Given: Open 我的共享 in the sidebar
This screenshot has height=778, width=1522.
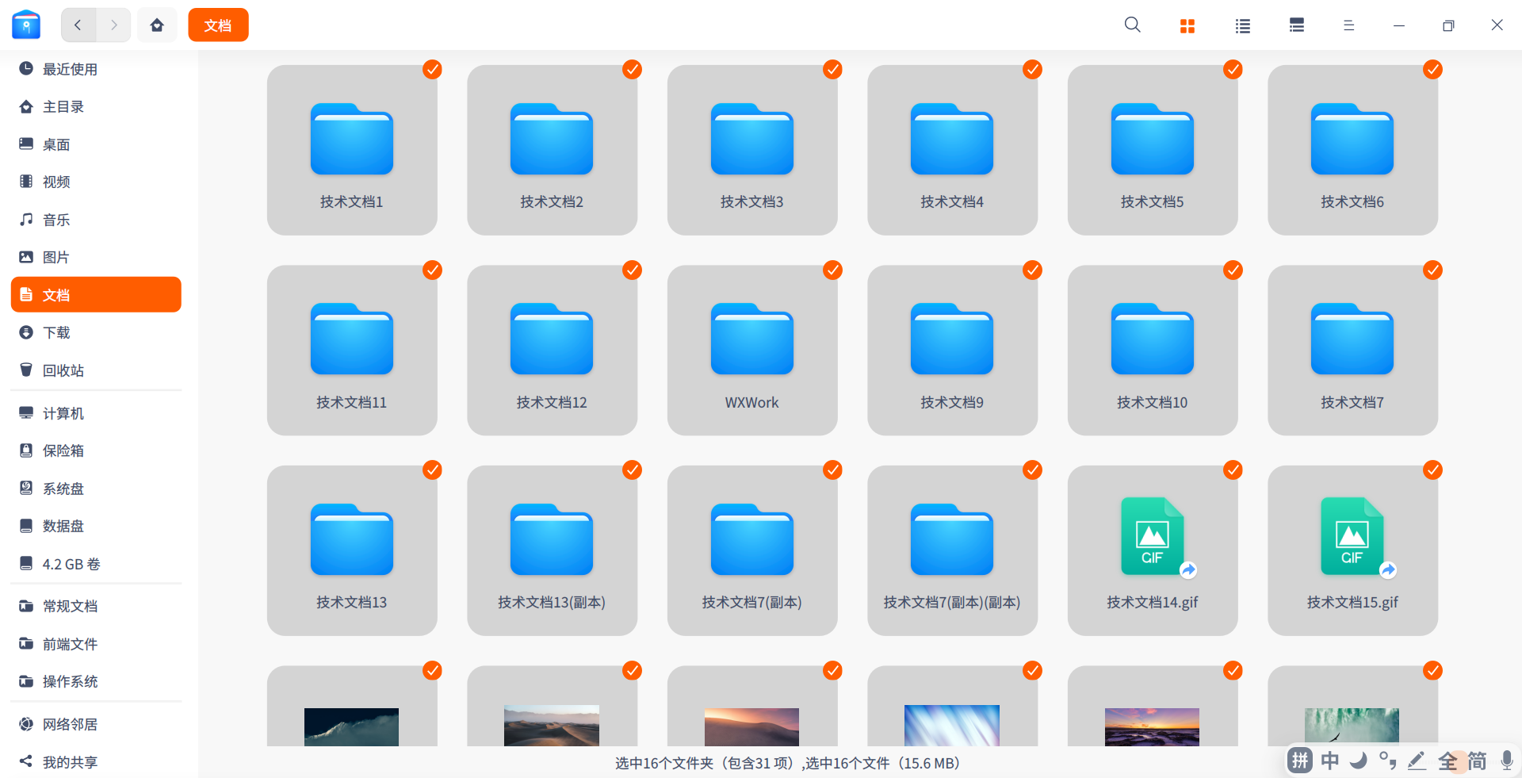Looking at the screenshot, I should point(96,762).
